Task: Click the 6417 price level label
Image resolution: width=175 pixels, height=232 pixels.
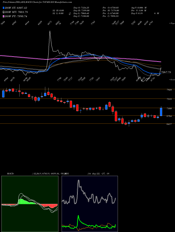Action: (x=169, y=124)
